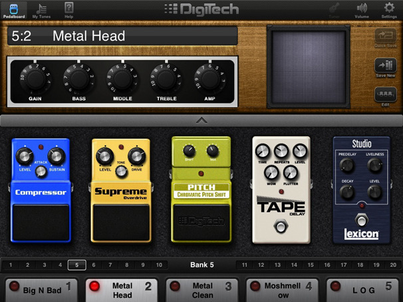This screenshot has width=403, height=302.
Task: Load preset 1 Big N Bad
Action: coord(41,290)
